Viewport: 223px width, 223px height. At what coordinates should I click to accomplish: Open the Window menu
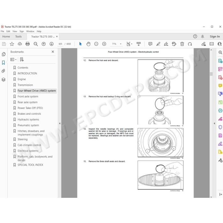30,31
